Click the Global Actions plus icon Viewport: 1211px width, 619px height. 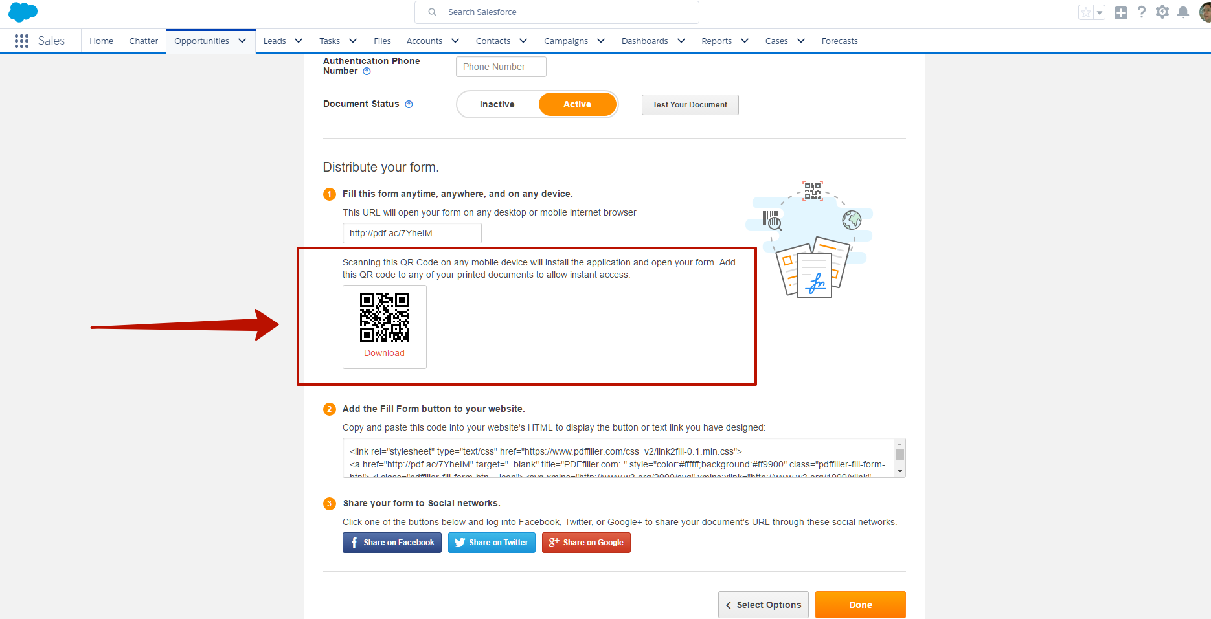tap(1121, 12)
